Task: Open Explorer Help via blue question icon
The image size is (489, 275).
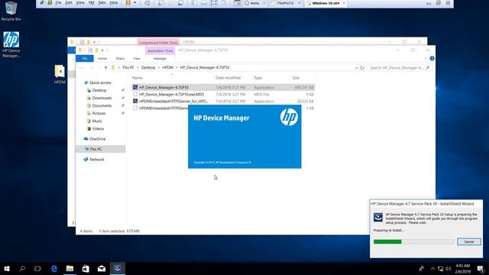Action: click(432, 58)
